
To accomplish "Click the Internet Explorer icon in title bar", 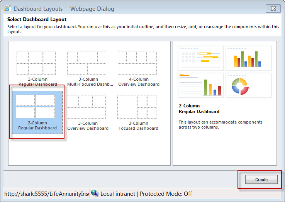I will 8,8.
